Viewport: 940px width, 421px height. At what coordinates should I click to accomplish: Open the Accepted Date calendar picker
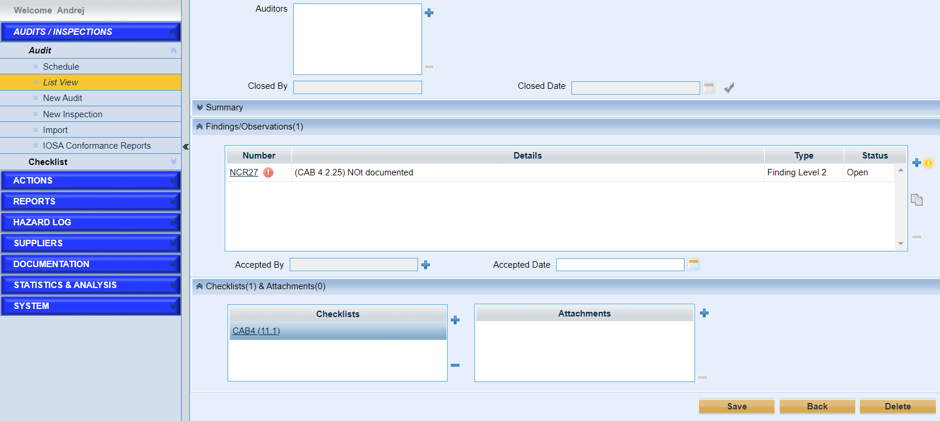[x=694, y=265]
